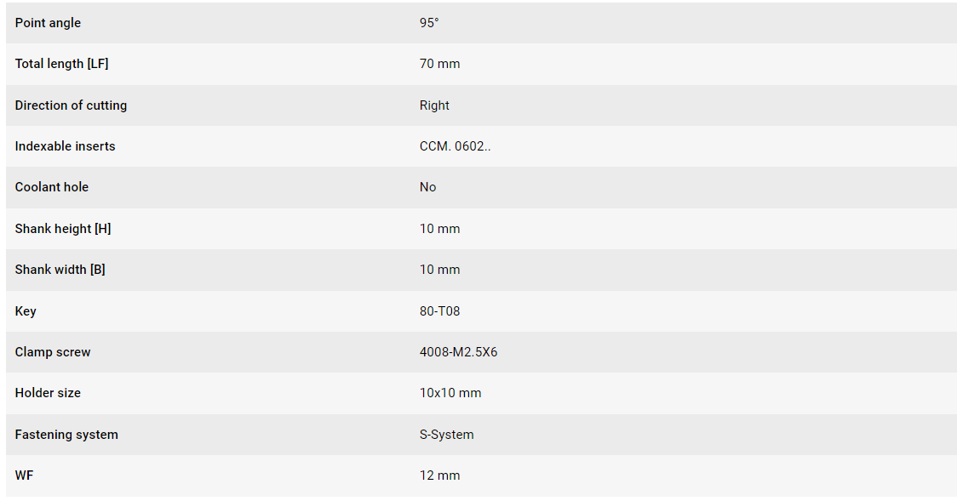Click the Indexable inserts label
Image resolution: width=957 pixels, height=501 pixels.
coord(65,146)
